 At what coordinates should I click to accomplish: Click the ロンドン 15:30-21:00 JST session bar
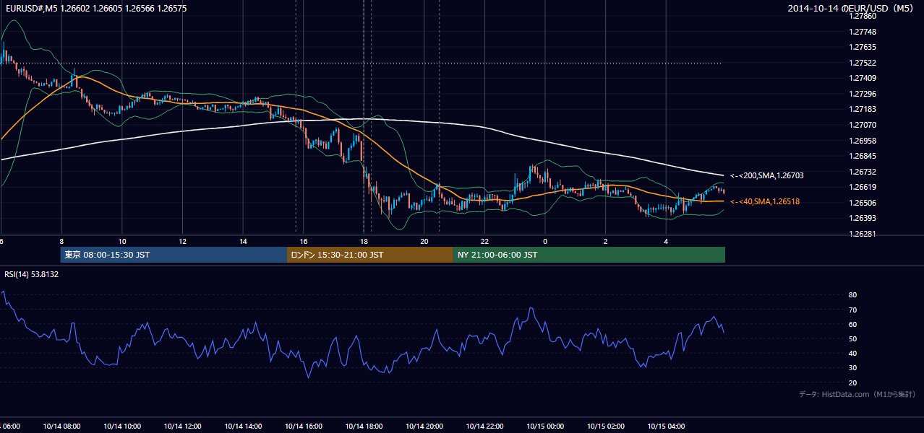[370, 255]
